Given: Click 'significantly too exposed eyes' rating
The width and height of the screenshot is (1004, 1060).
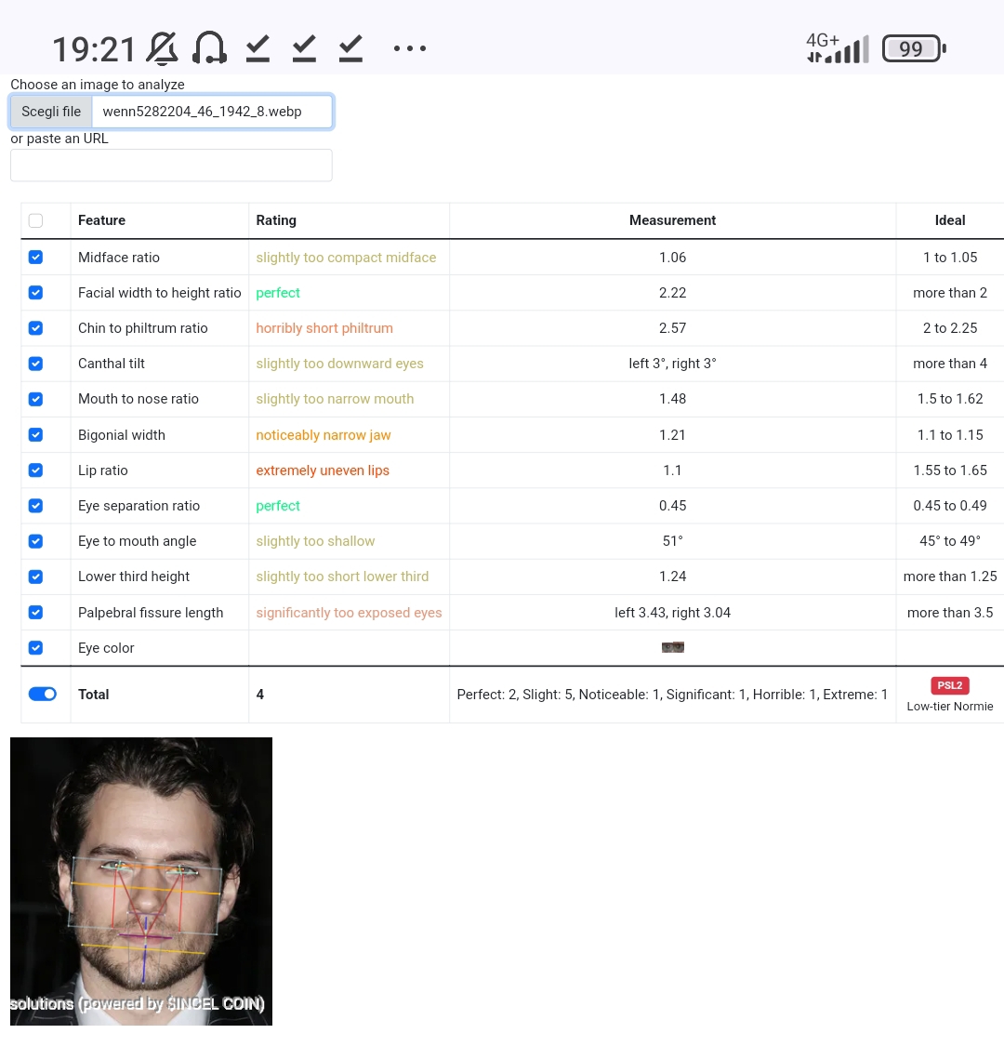Looking at the screenshot, I should [x=349, y=613].
